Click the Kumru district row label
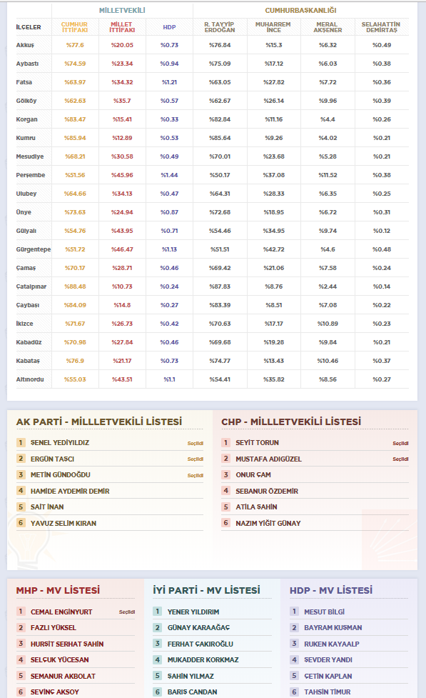426x698 pixels. (26, 138)
